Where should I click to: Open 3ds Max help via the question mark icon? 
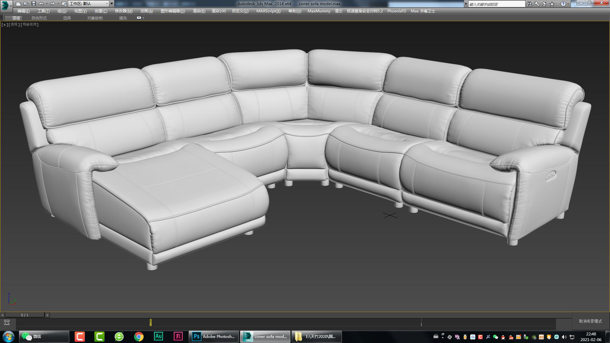pos(563,4)
